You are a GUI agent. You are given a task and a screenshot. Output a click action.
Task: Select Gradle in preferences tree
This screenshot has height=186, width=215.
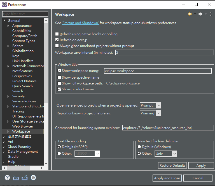[x=13, y=157]
